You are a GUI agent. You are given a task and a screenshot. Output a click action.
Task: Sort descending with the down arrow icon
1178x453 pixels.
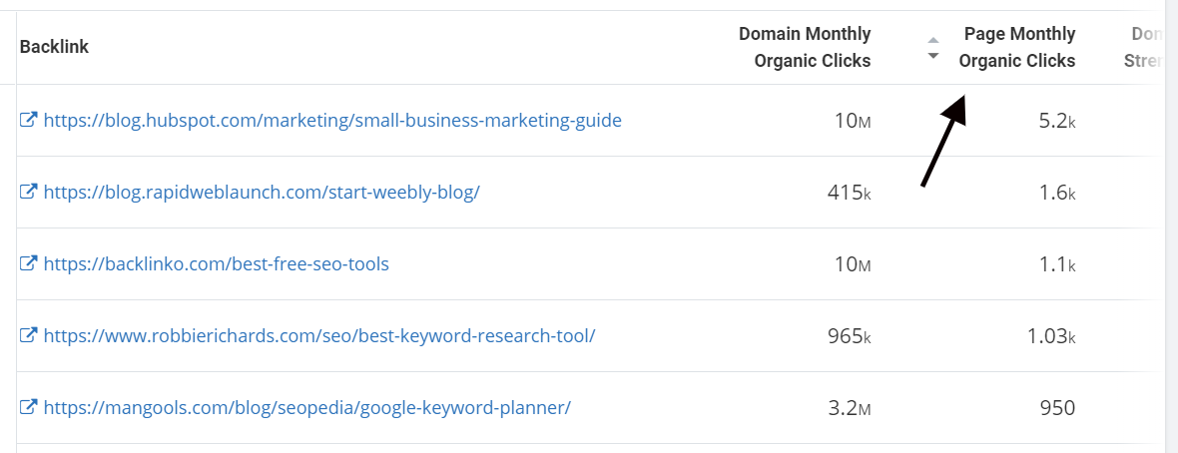[933, 56]
